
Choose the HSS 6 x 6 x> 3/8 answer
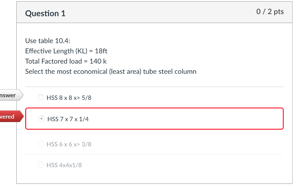point(41,144)
